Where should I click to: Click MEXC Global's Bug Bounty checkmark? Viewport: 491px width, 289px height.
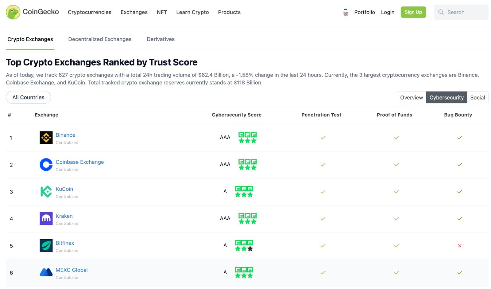click(x=460, y=272)
